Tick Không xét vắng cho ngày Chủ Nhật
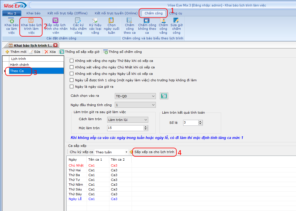 click(71, 67)
